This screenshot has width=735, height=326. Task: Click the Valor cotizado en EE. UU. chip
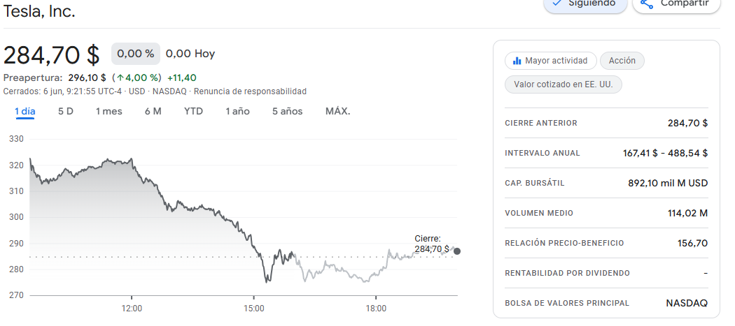563,84
